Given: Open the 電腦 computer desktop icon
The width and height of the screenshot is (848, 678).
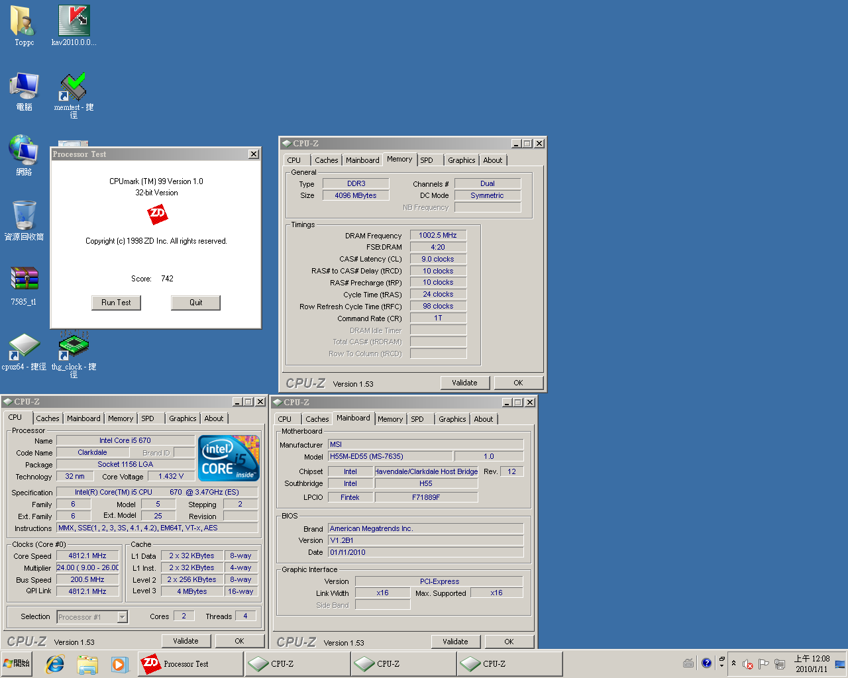Looking at the screenshot, I should 24,91.
